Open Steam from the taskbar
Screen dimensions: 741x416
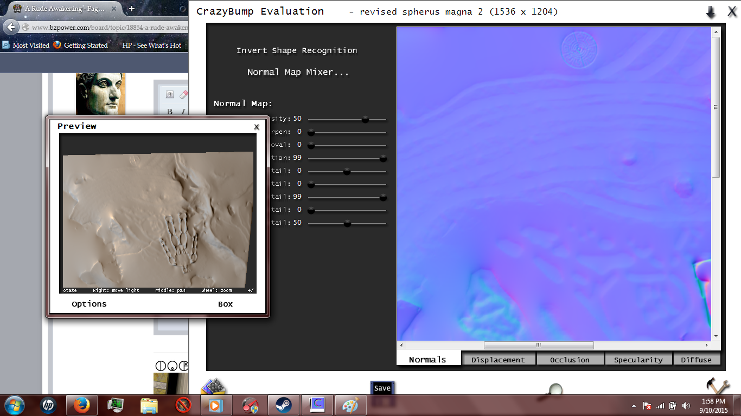click(283, 405)
